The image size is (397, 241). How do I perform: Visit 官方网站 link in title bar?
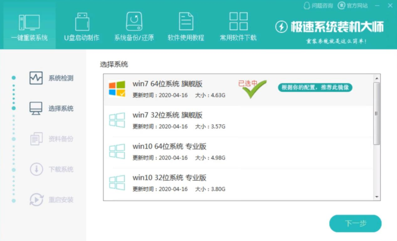[x=353, y=6]
